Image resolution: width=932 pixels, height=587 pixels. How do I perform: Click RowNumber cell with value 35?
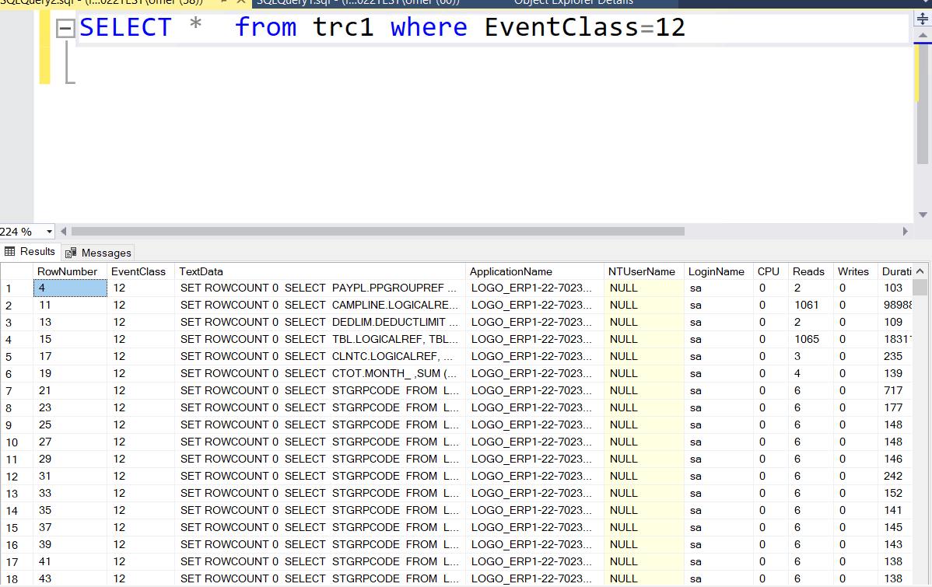tap(70, 510)
